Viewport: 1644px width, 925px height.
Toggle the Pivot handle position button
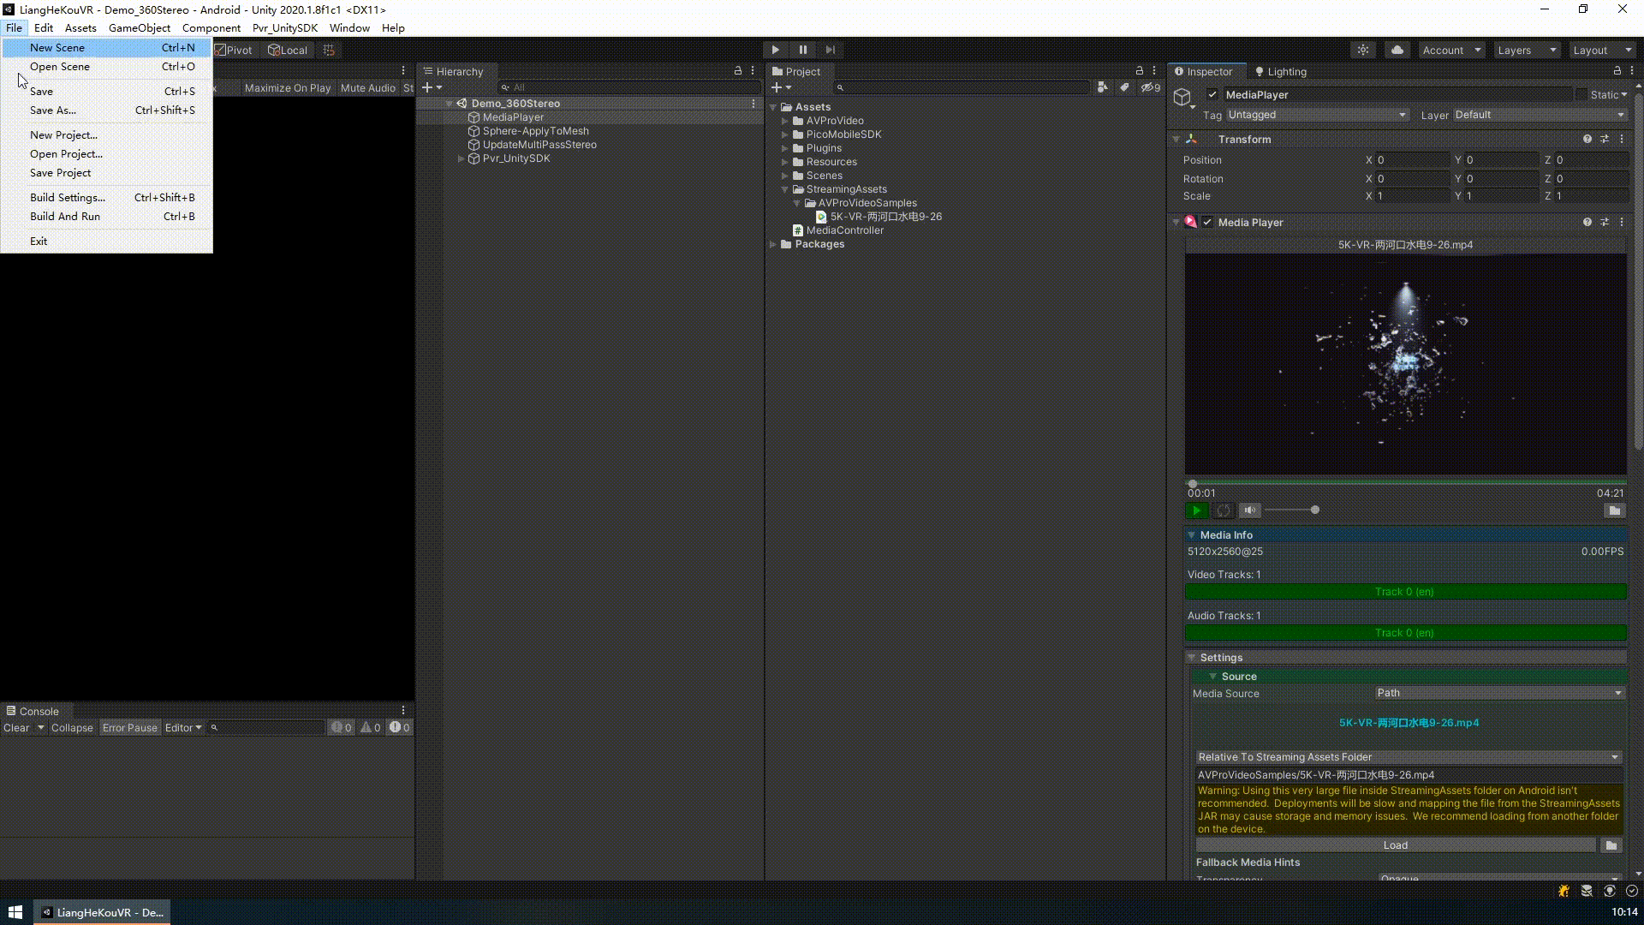233,50
